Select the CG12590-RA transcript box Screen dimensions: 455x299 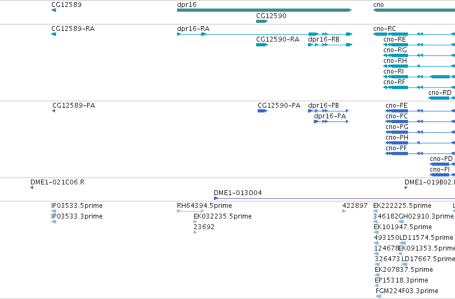point(262,45)
